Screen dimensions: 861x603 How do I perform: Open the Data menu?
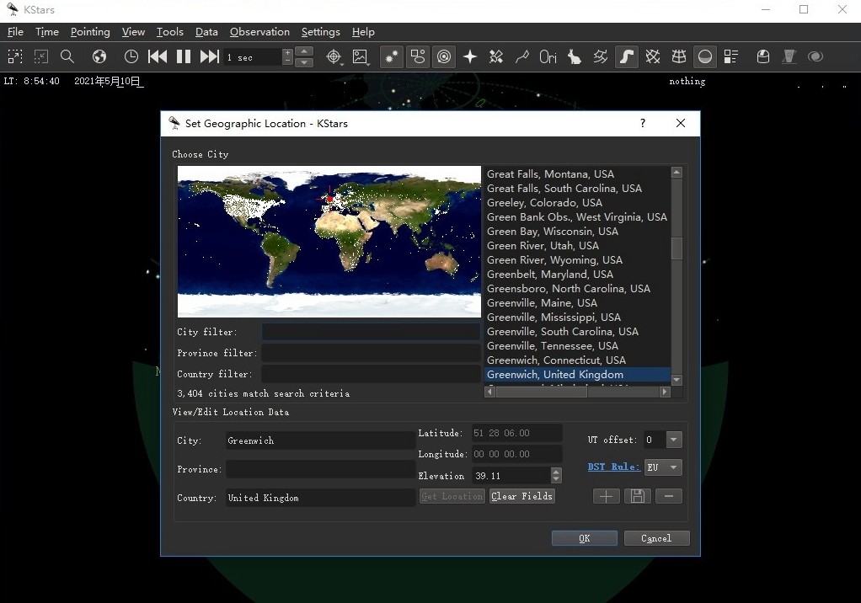point(206,32)
